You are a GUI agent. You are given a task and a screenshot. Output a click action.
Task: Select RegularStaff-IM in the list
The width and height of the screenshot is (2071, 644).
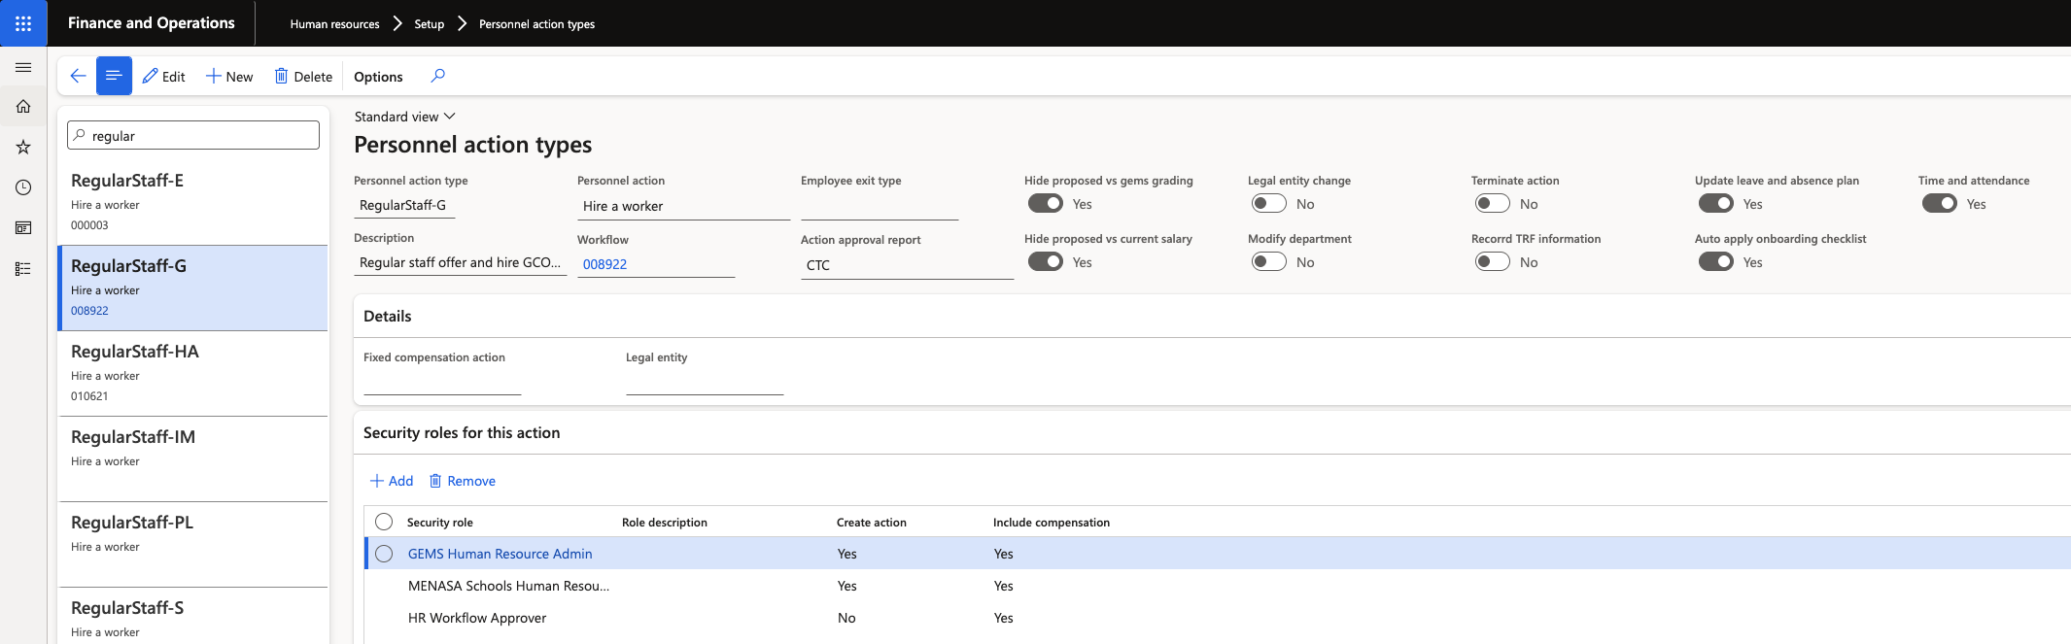pyautogui.click(x=193, y=459)
